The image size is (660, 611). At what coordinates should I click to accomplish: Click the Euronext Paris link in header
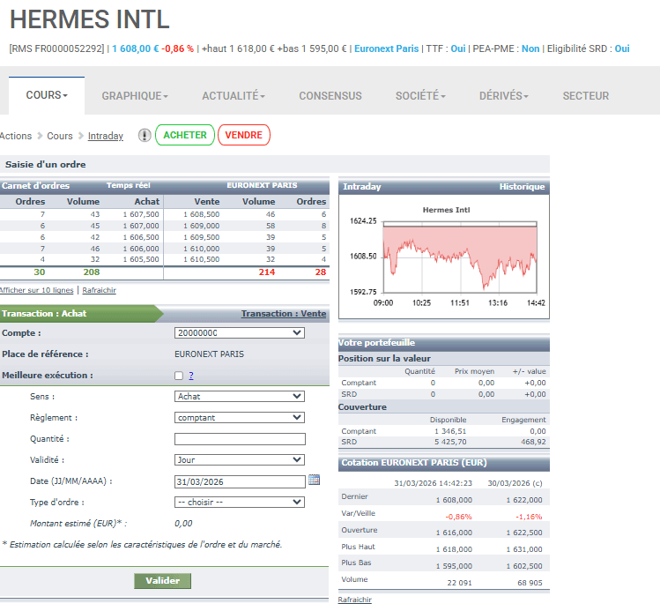(x=387, y=48)
